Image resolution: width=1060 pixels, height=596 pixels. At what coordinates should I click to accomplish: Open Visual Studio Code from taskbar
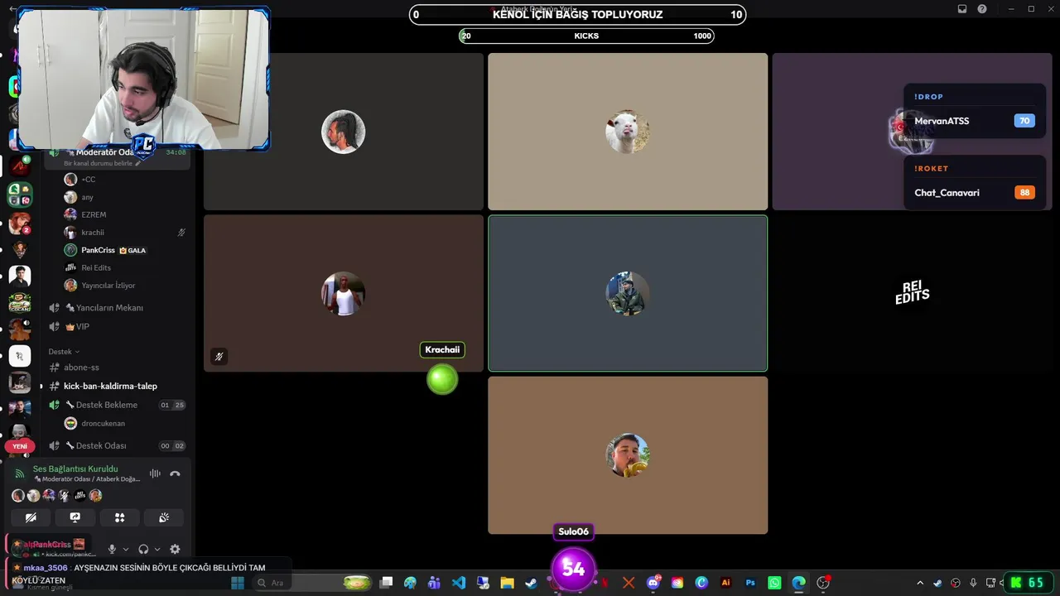459,583
